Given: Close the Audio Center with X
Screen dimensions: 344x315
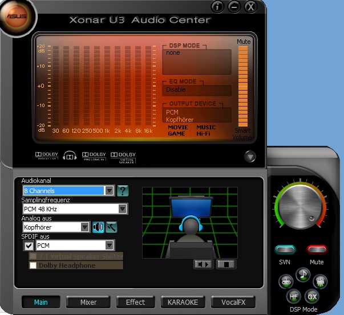Looking at the screenshot, I should click(x=250, y=7).
